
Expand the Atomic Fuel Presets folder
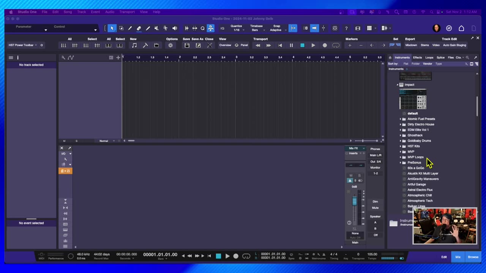click(400, 119)
